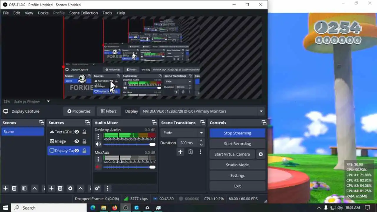Open the Edit menu

tap(17, 13)
